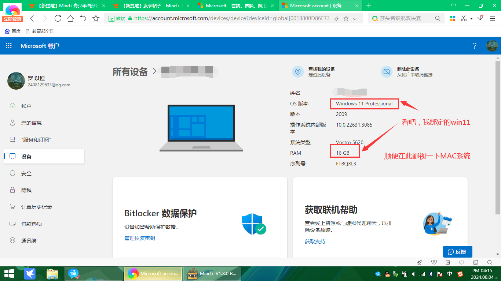Click the Sogou input method tray icon
Image resolution: width=501 pixels, height=281 pixels.
[460, 274]
